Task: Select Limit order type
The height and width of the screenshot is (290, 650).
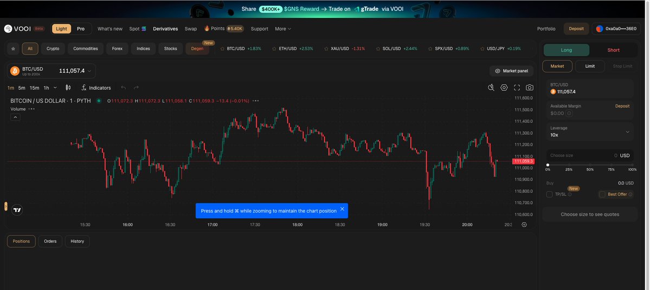Action: coord(590,66)
